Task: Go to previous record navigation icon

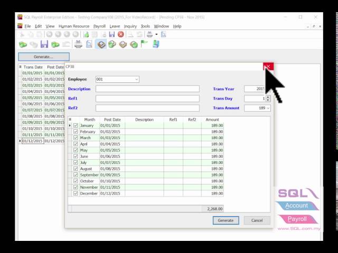Action: [x=58, y=34]
